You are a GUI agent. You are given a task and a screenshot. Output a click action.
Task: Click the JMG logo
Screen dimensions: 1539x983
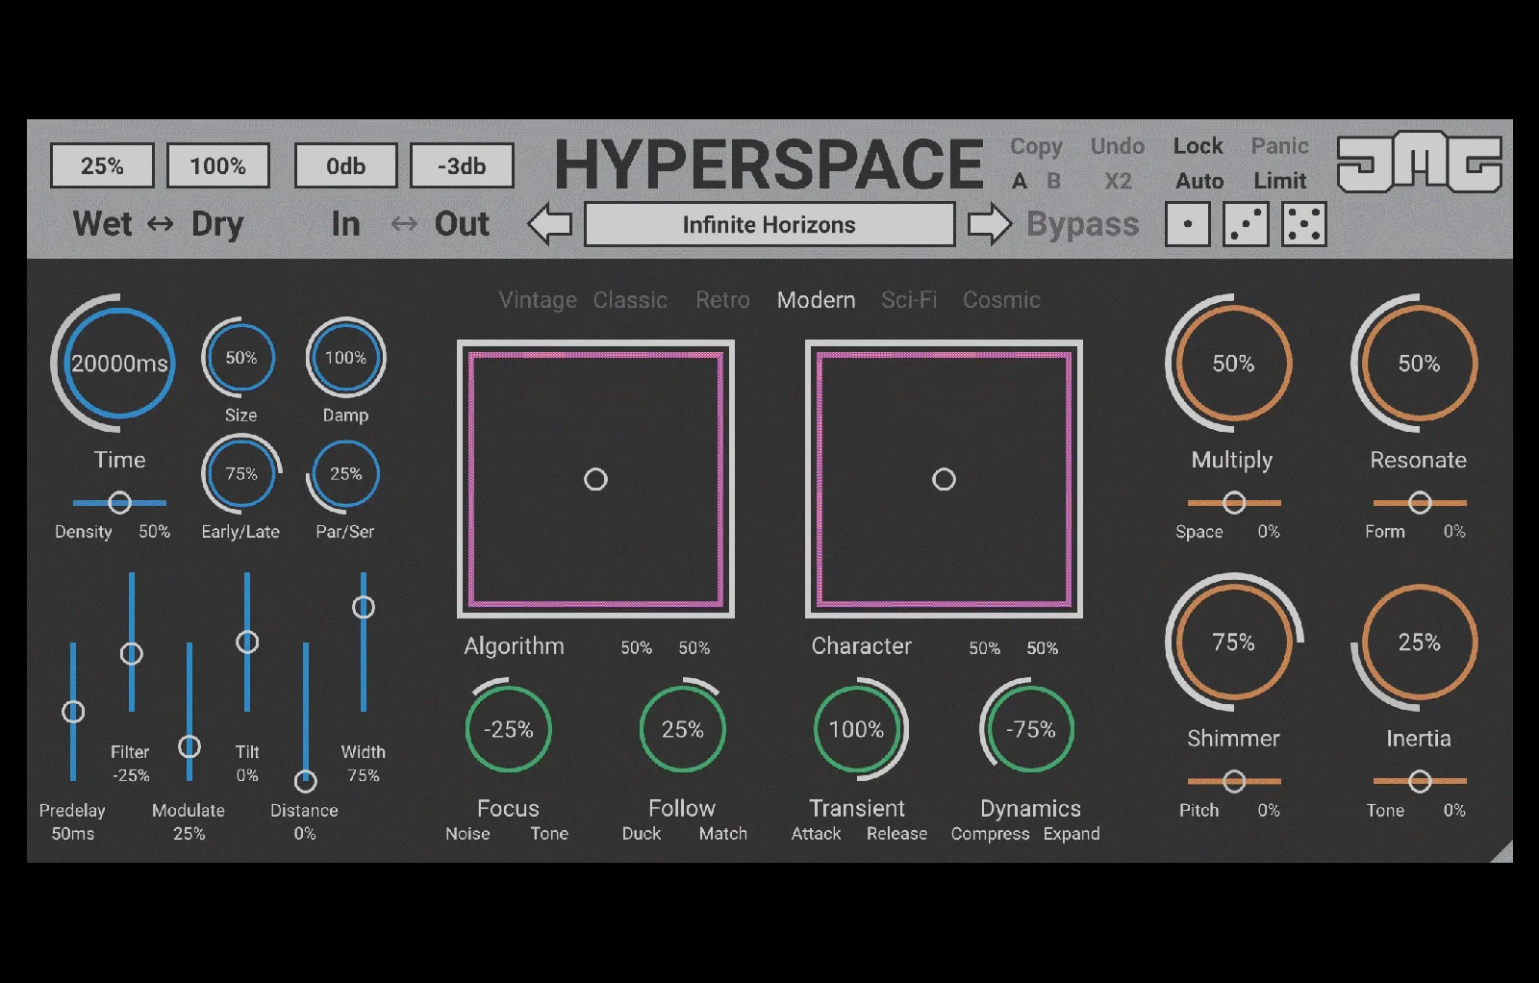pos(1420,162)
